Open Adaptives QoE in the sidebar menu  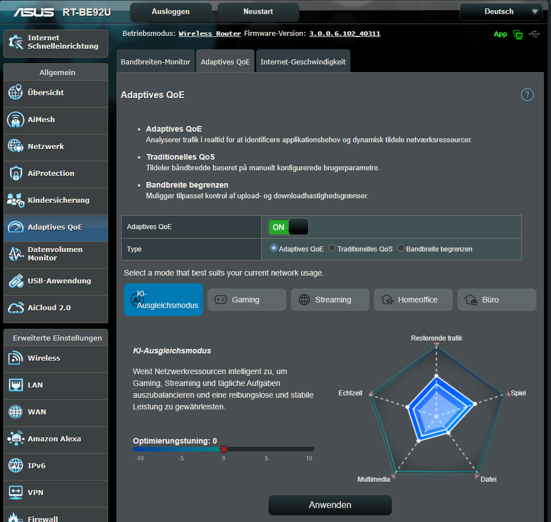point(55,227)
